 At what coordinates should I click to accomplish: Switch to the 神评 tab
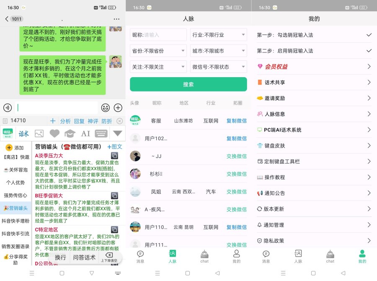(93, 121)
